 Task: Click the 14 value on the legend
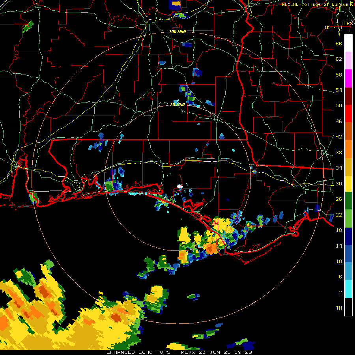[x=339, y=246]
